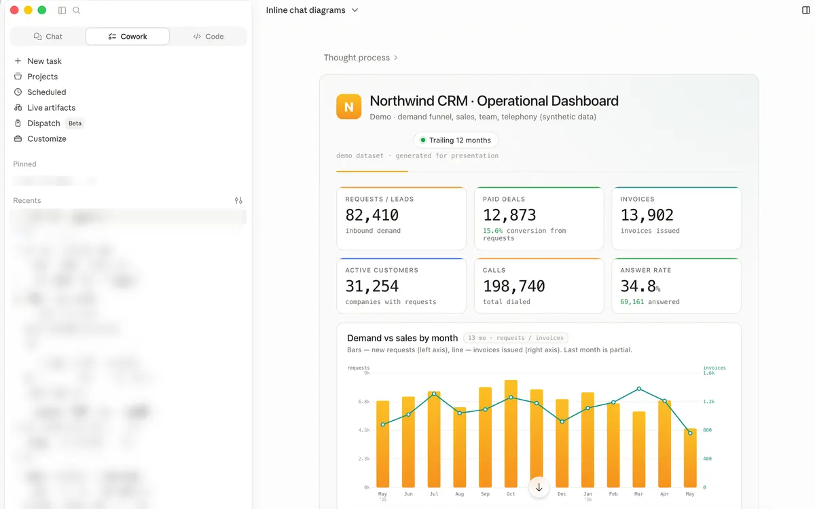Click the Jul line point on the chart

[434, 394]
